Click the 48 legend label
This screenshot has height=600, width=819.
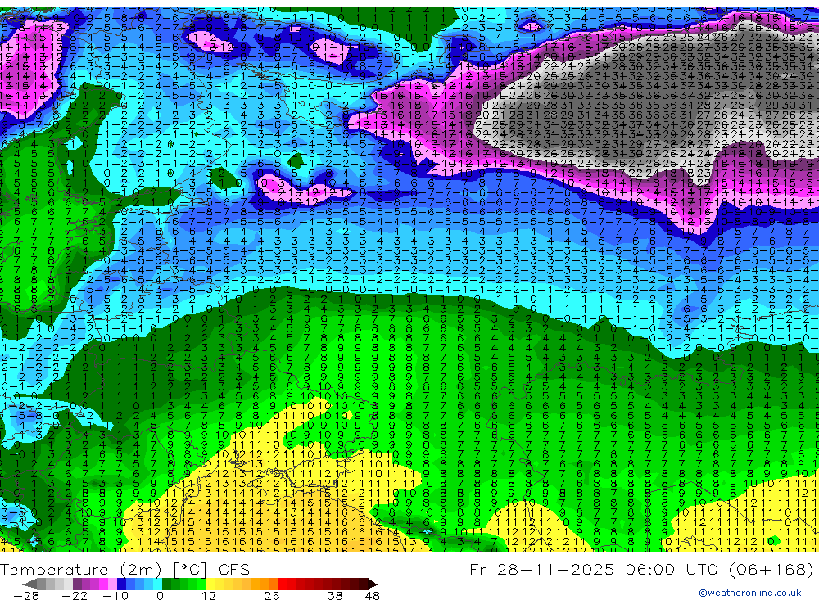tap(372, 596)
